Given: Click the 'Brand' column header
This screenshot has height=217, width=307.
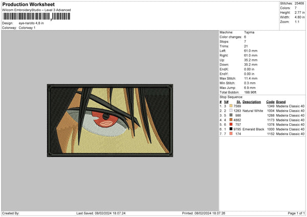Looking at the screenshot, I should point(281,102).
